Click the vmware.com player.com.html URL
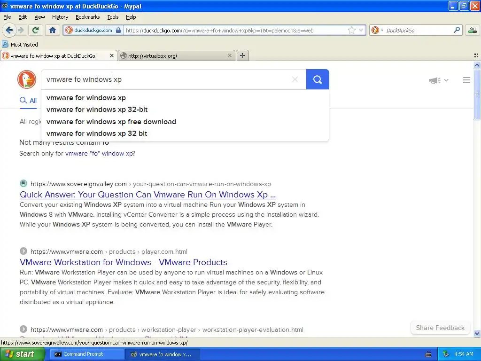The height and width of the screenshot is (361, 481). click(109, 251)
